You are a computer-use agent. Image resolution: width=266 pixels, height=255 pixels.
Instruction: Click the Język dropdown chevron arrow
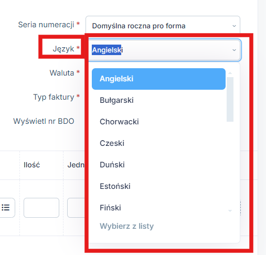234,50
